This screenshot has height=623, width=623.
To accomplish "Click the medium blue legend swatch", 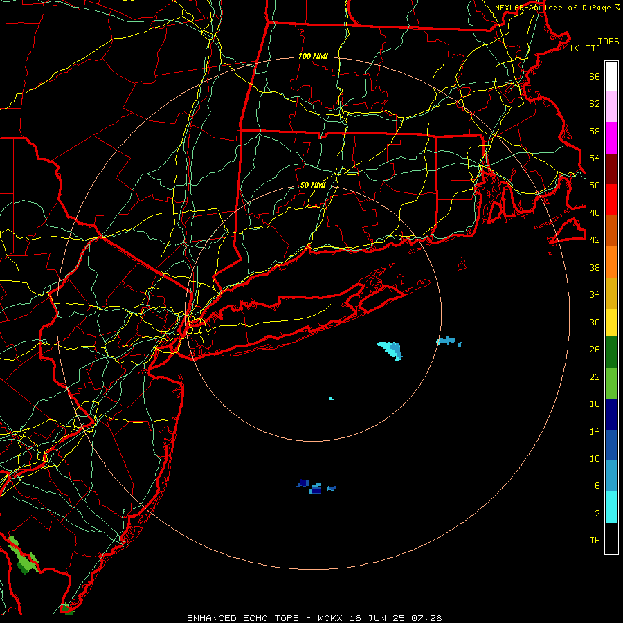I will [611, 445].
